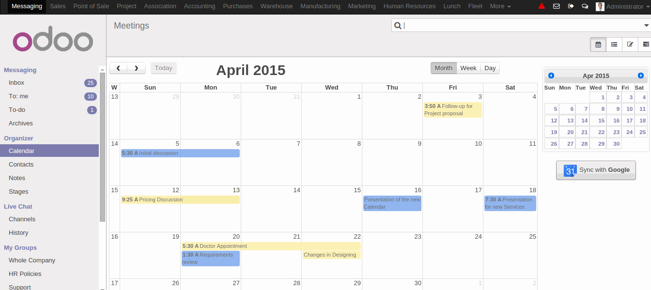Switch to form view edit icon
Screen dimensions: 651x290
tap(630, 45)
